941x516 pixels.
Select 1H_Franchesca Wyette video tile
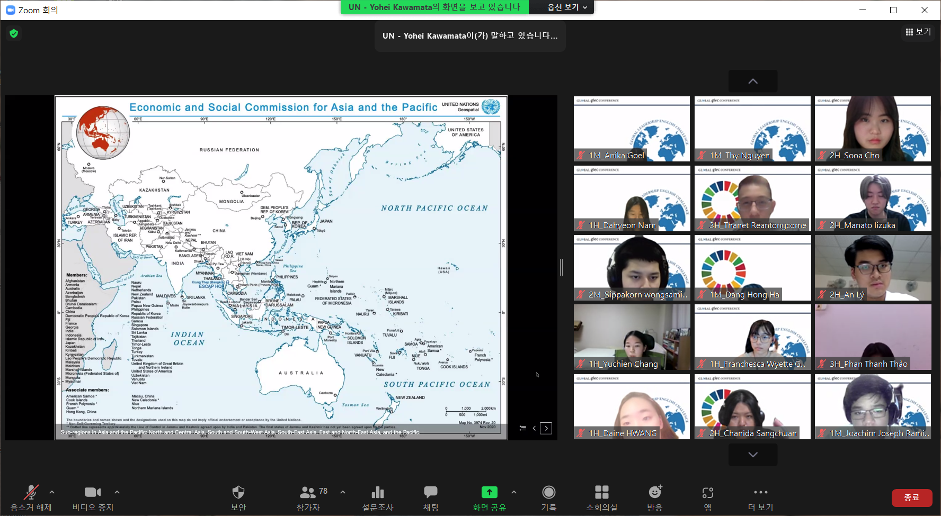point(752,337)
